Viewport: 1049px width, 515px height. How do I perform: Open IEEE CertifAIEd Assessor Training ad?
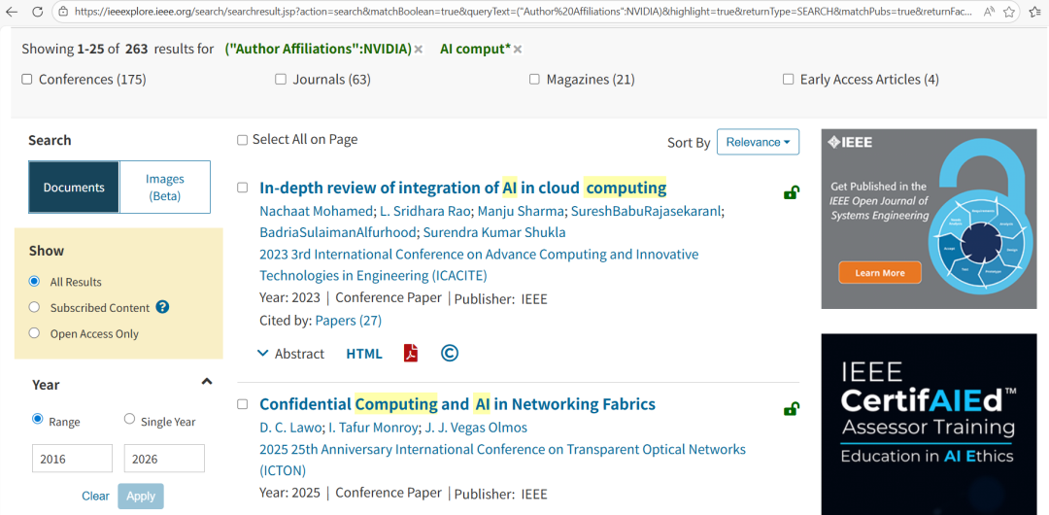pyautogui.click(x=930, y=425)
